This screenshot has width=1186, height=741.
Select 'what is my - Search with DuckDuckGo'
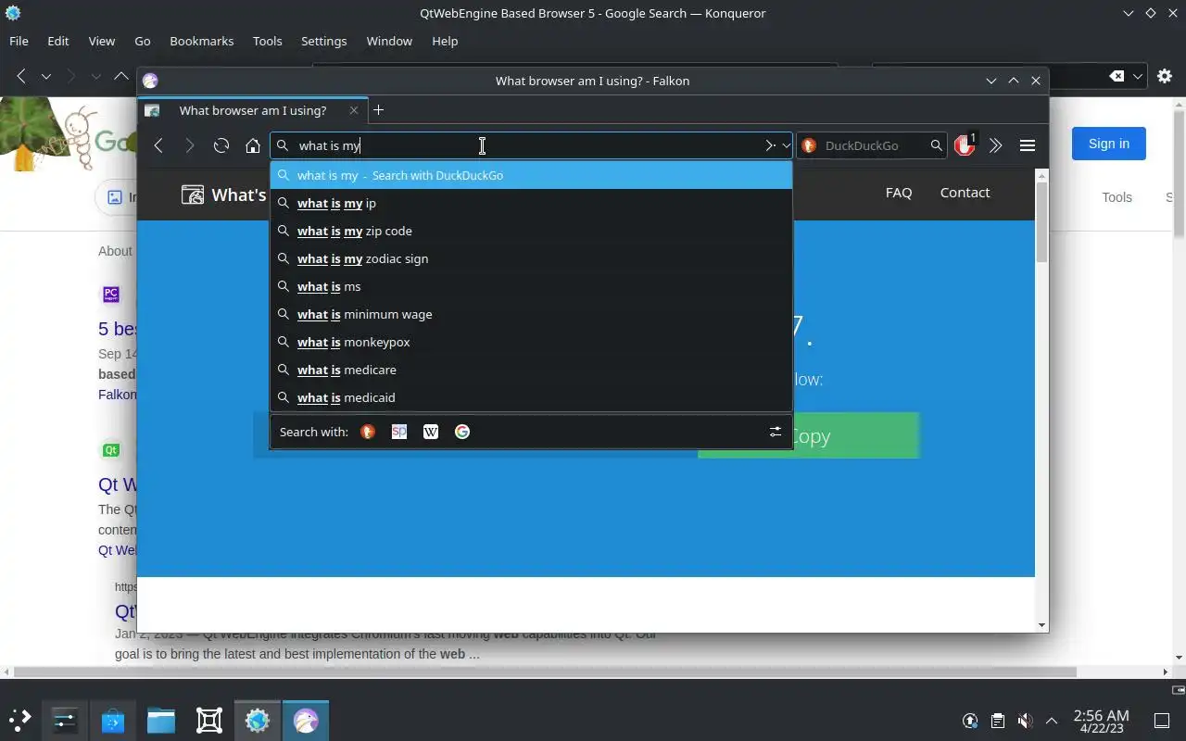(531, 175)
